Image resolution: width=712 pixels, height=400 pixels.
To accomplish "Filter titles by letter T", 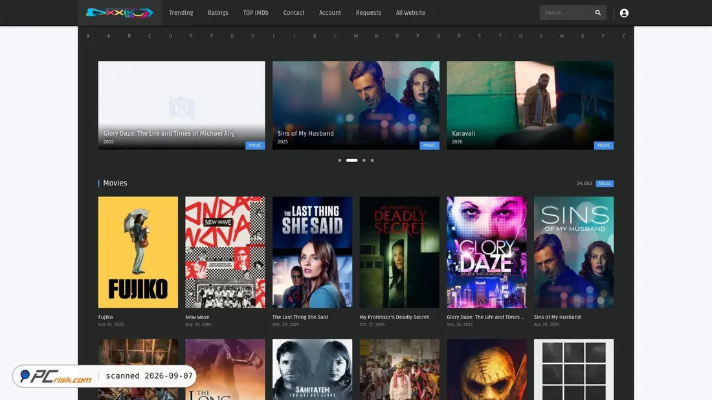I will (x=500, y=36).
